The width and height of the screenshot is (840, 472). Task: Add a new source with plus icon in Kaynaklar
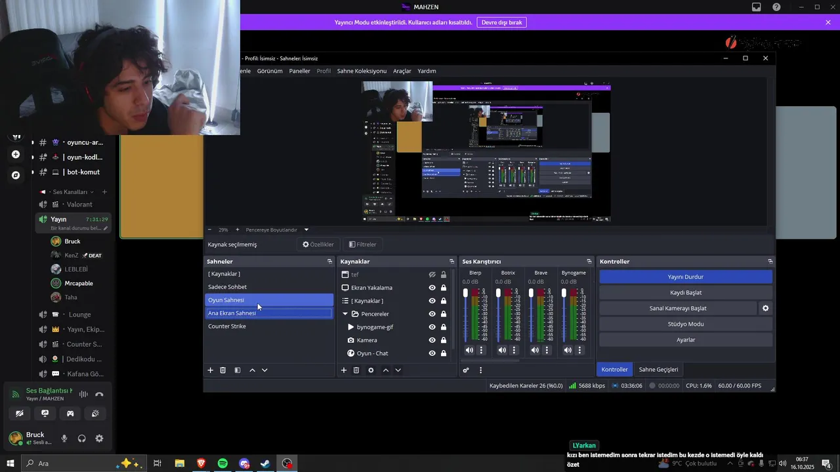344,370
